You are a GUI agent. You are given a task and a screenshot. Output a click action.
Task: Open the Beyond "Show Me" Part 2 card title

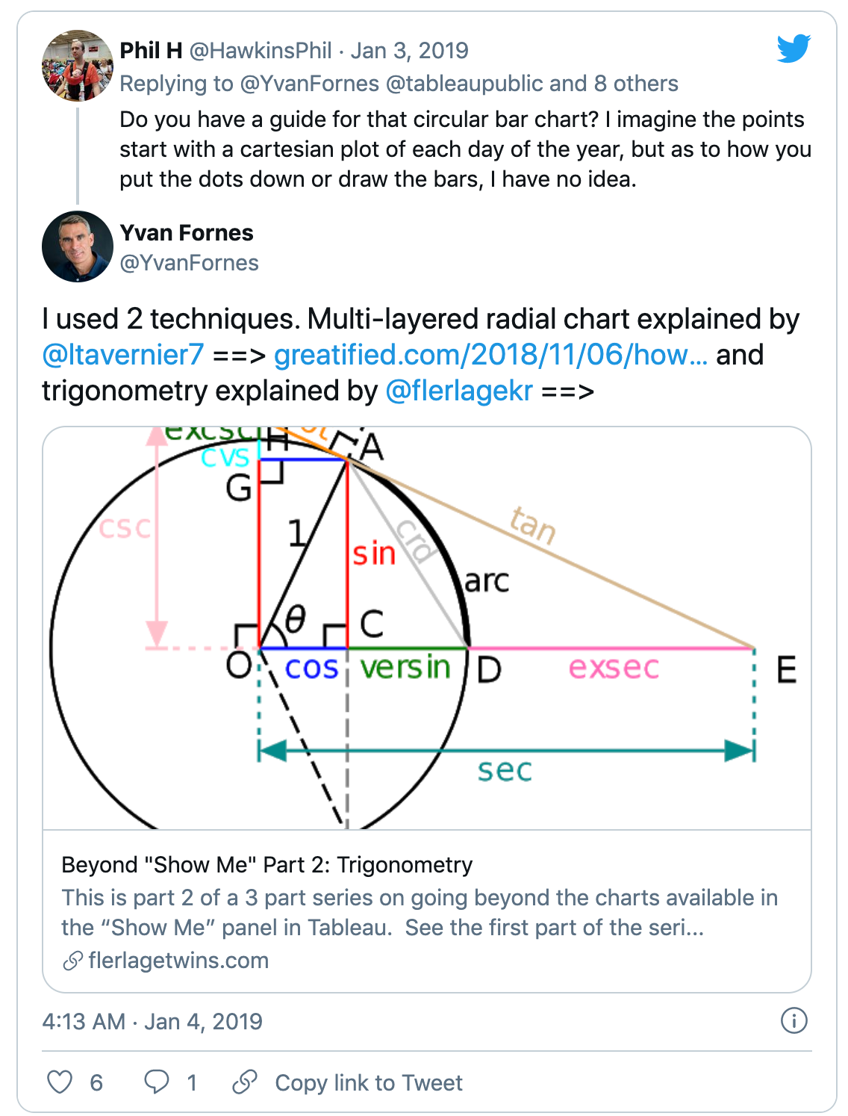266,864
